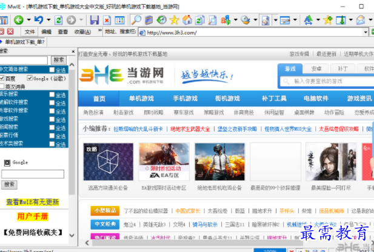The image size is (374, 252).
Task: Open the 编辑 menu
Action: pos(46,31)
